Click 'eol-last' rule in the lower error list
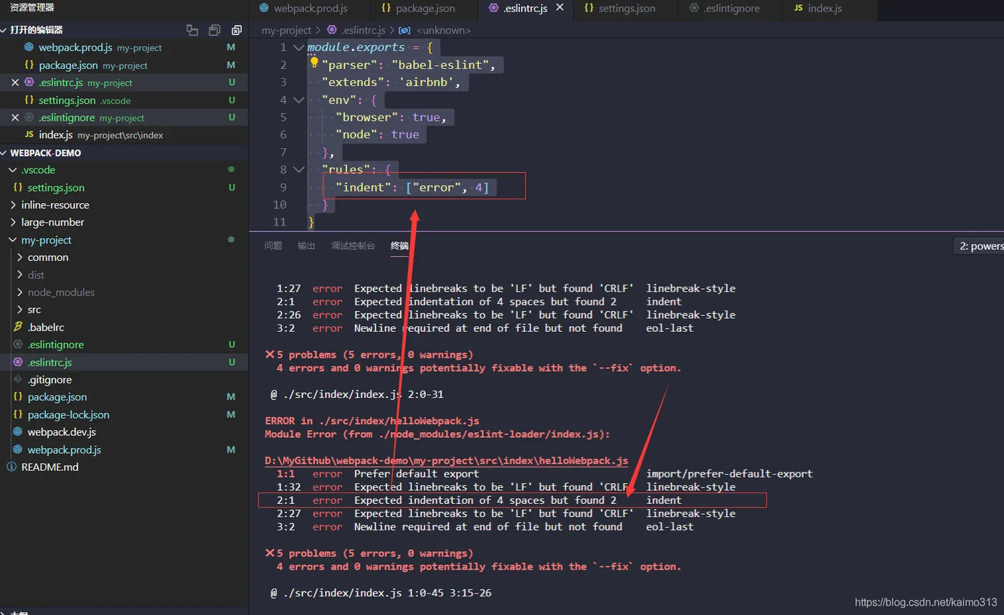Image resolution: width=1004 pixels, height=615 pixels. (x=670, y=527)
